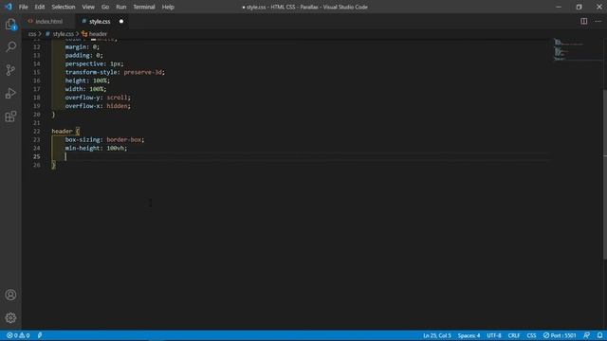The width and height of the screenshot is (607, 341).
Task: Click the VS Code logo icon
Action: click(9, 7)
